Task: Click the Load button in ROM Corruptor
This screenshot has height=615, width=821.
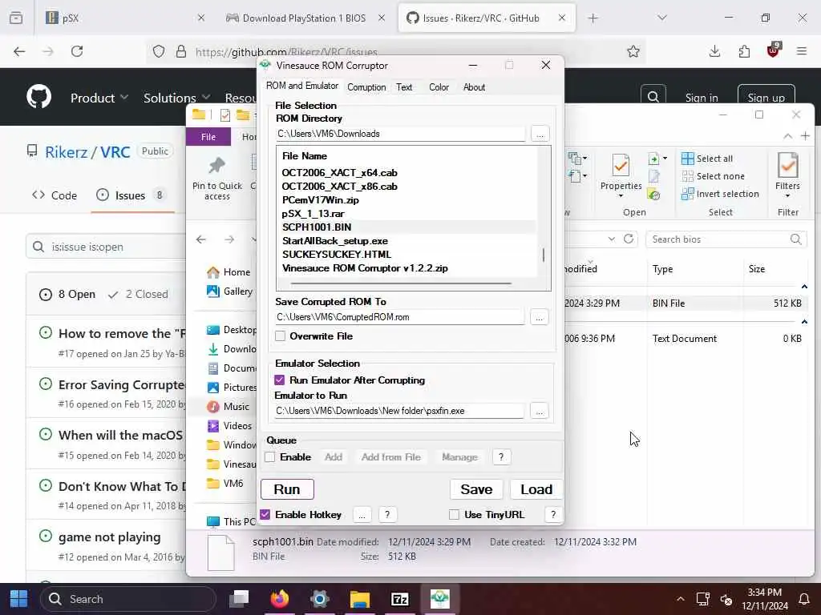Action: coord(536,489)
